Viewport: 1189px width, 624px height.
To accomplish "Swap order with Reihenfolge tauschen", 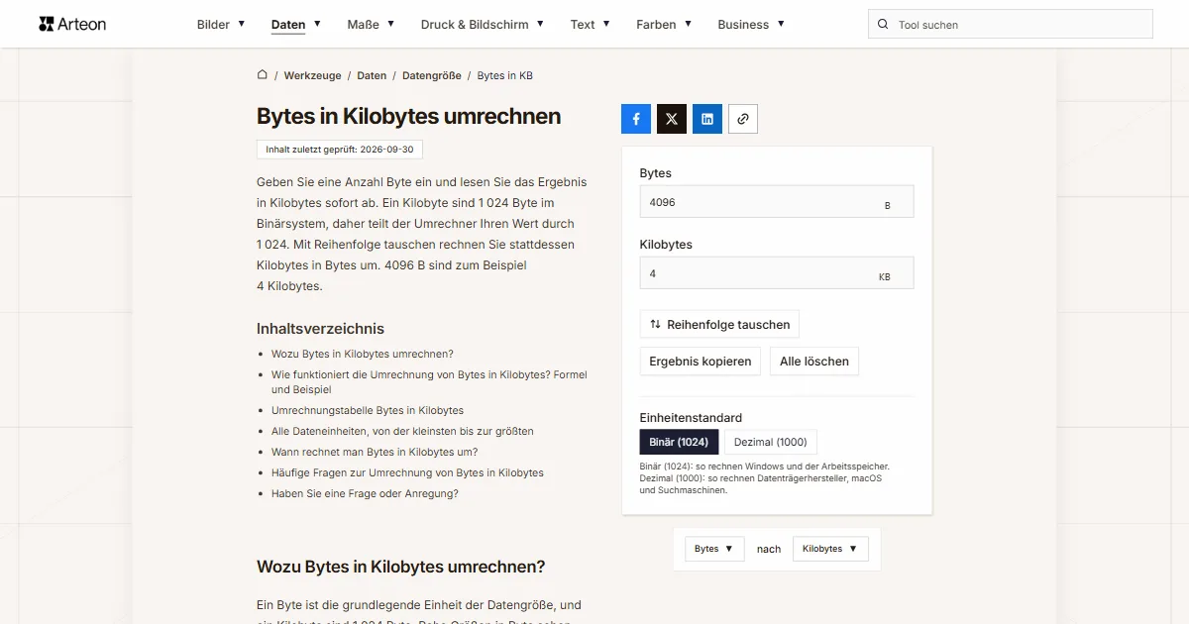I will coord(719,324).
